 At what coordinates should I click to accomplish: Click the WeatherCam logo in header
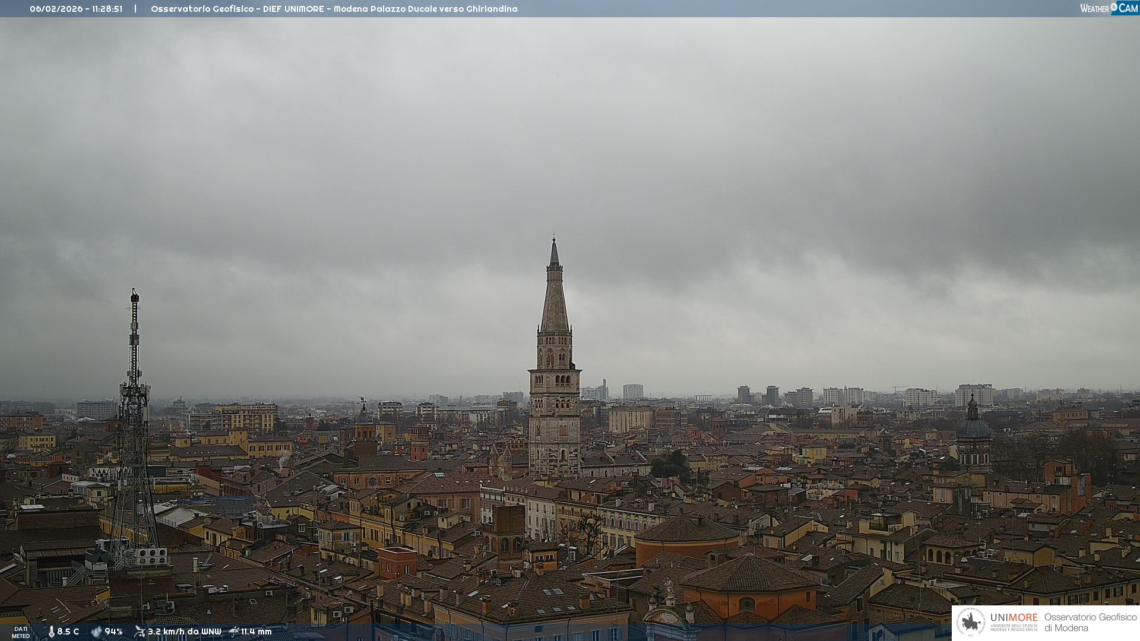[1108, 8]
